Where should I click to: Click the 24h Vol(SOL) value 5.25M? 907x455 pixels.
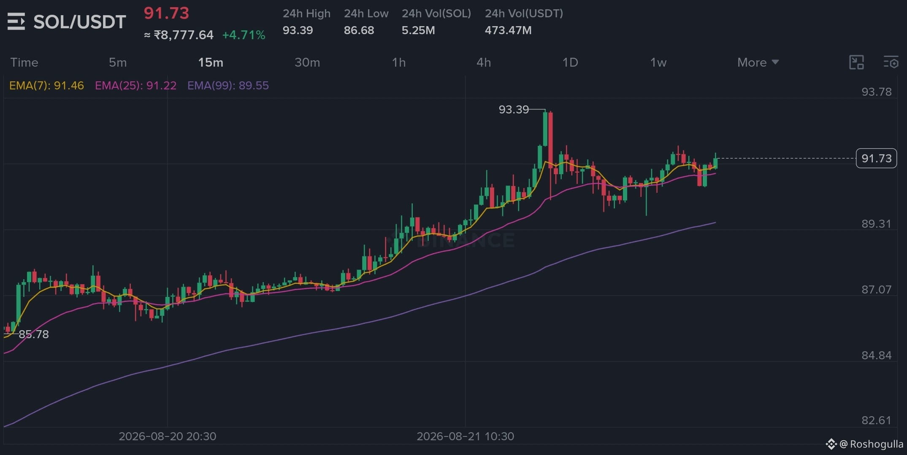[x=418, y=30]
